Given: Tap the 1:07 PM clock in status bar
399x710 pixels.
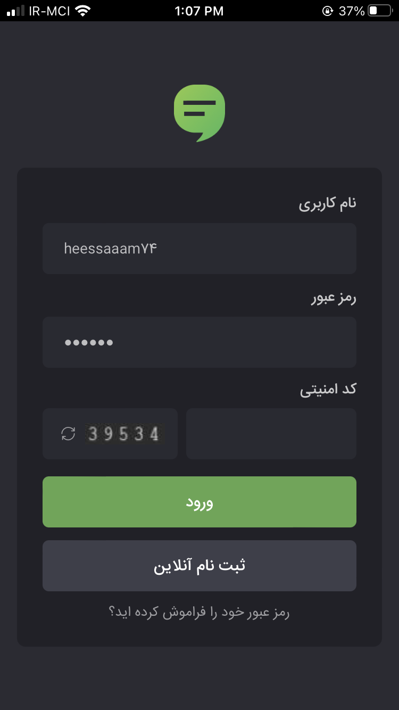Looking at the screenshot, I should 199,11.
